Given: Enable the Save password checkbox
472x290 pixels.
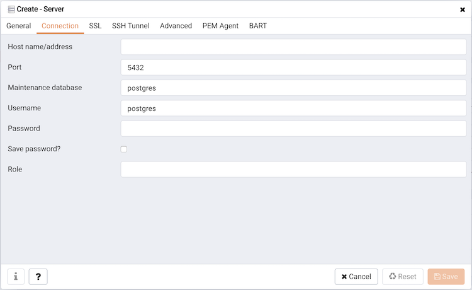Looking at the screenshot, I should [x=124, y=149].
